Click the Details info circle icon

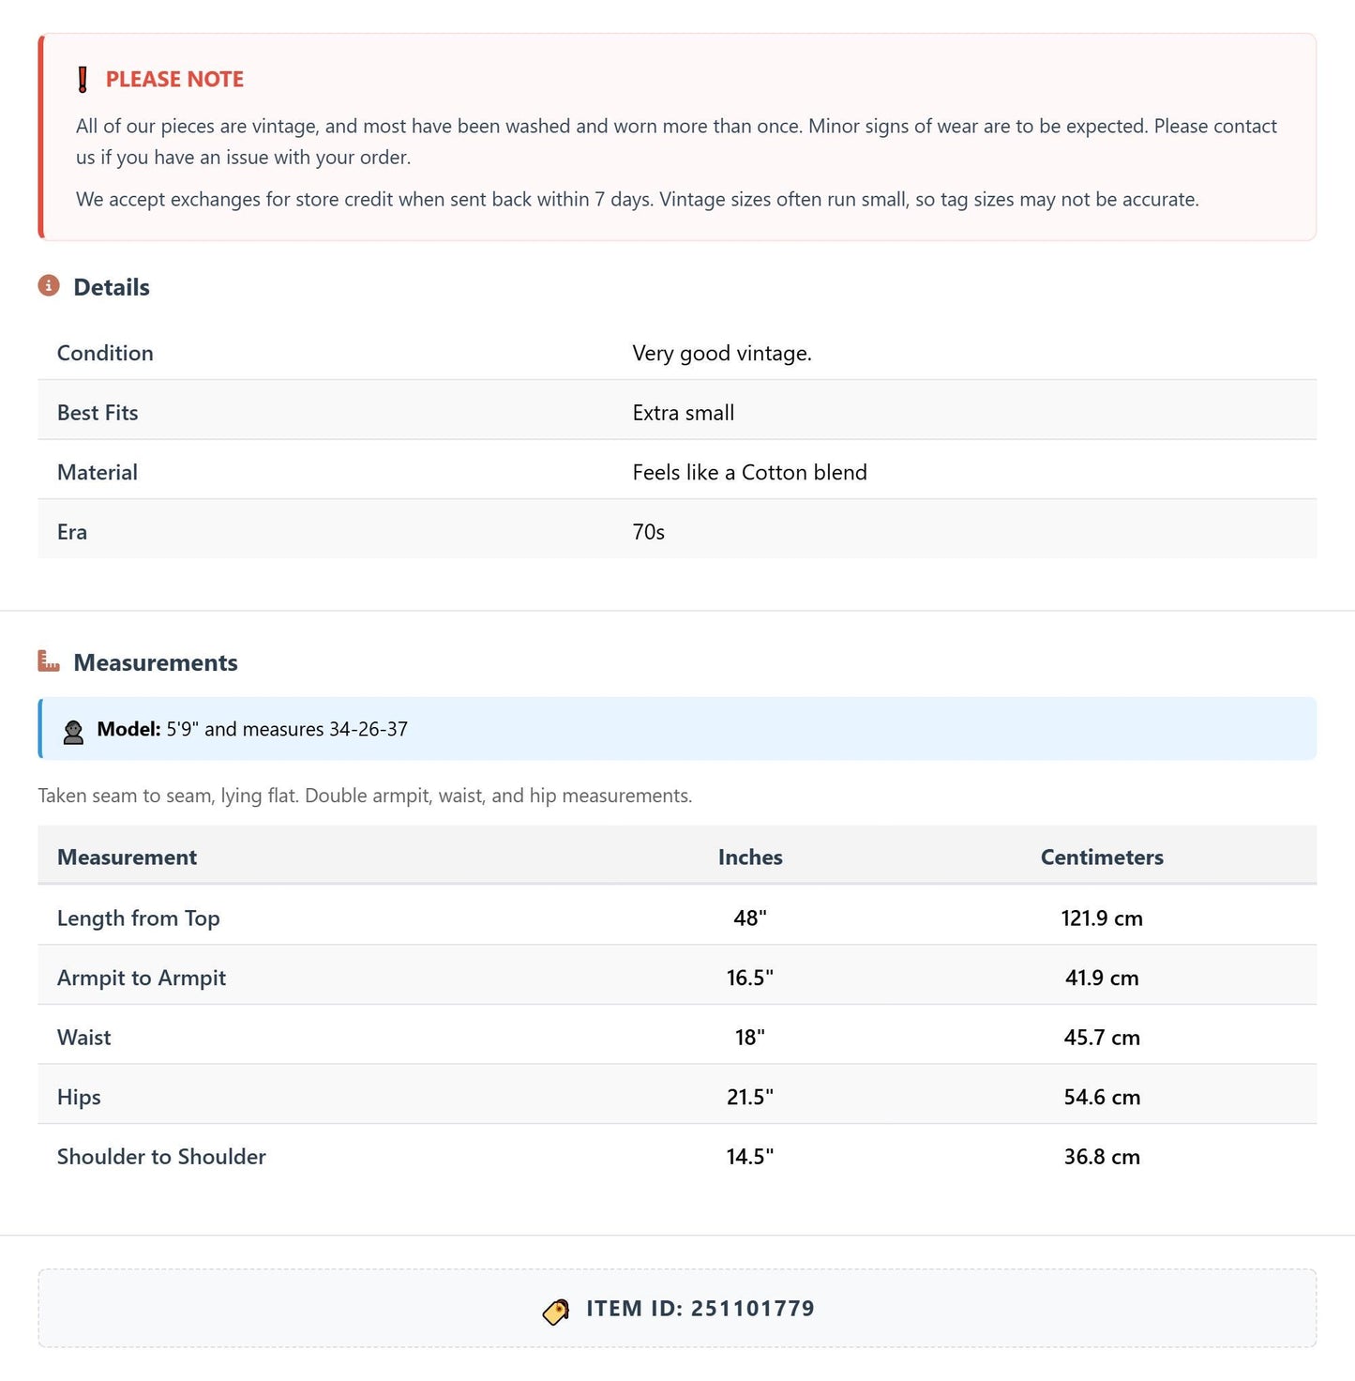(49, 285)
